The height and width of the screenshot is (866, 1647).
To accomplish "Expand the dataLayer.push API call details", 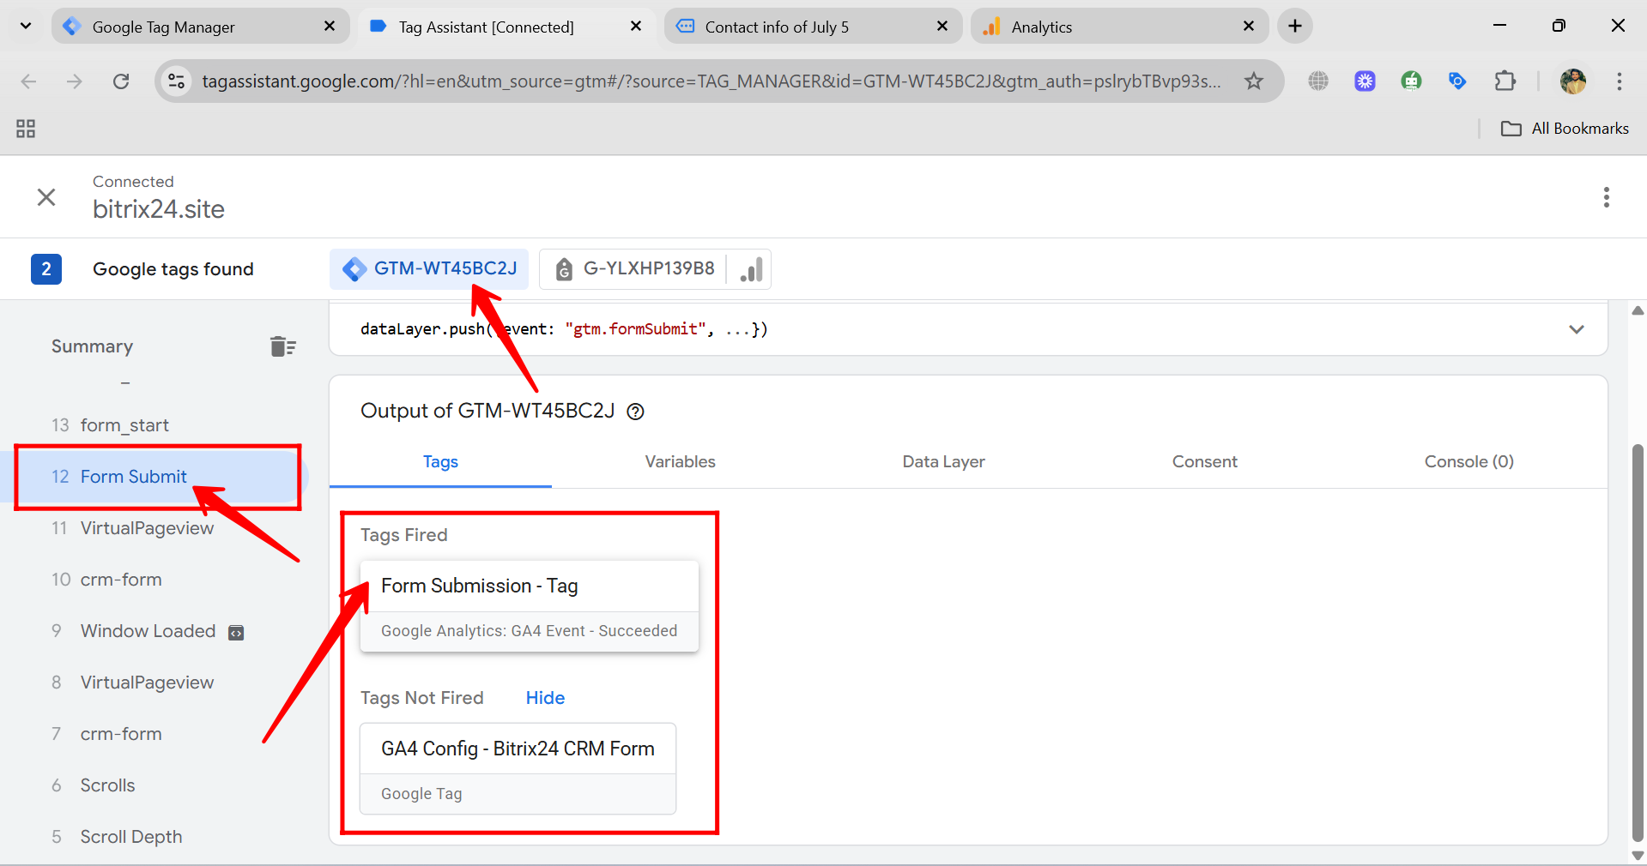I will pyautogui.click(x=1577, y=329).
